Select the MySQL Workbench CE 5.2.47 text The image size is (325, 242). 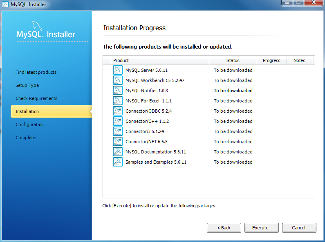pyautogui.click(x=155, y=80)
